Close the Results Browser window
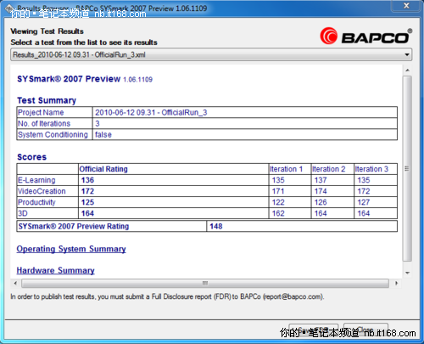This screenshot has width=424, height=344. click(x=406, y=5)
